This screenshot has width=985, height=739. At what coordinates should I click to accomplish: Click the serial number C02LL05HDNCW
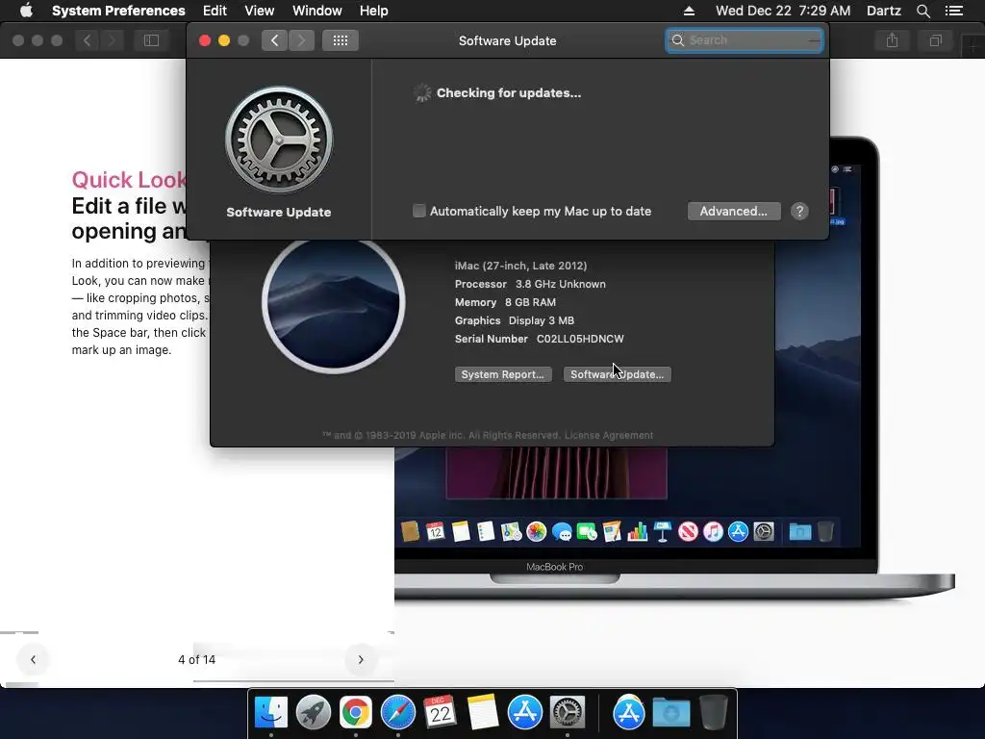click(580, 339)
